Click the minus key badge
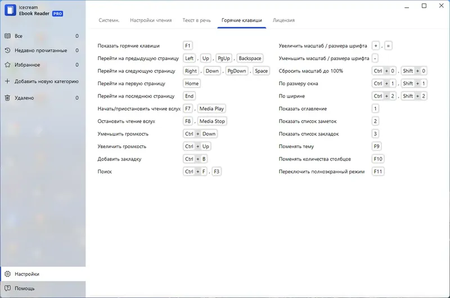The image size is (450, 298). [x=375, y=58]
